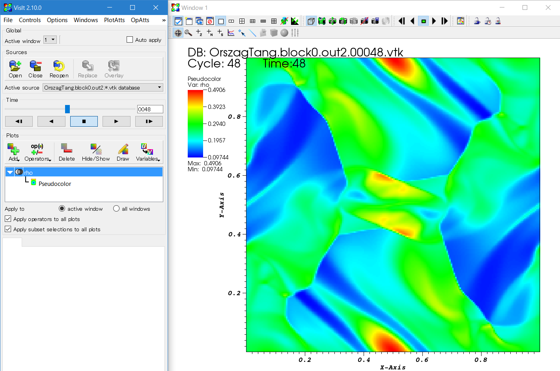
Task: Uncheck Apply operators to all plots
Action: point(8,219)
